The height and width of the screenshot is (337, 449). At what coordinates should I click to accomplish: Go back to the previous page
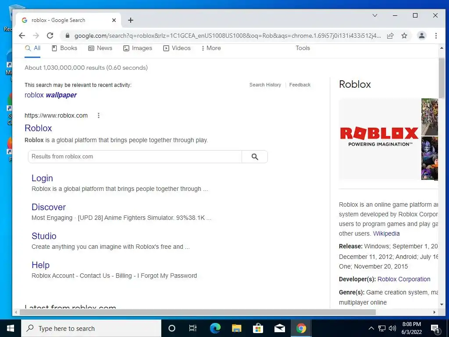click(x=22, y=36)
